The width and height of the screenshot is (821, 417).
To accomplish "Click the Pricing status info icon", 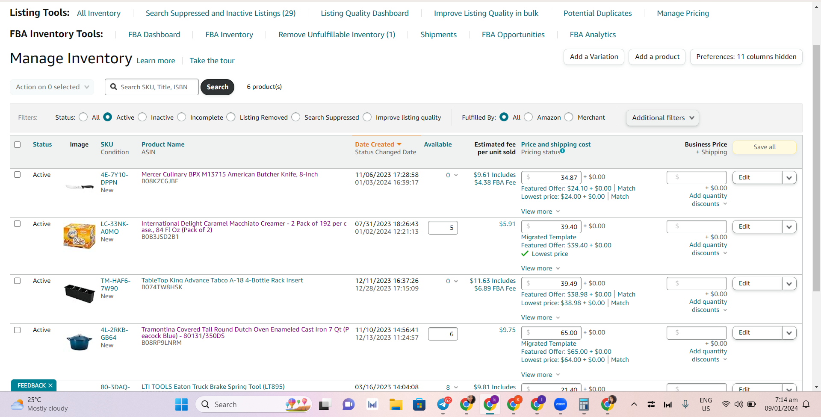I will [x=563, y=151].
